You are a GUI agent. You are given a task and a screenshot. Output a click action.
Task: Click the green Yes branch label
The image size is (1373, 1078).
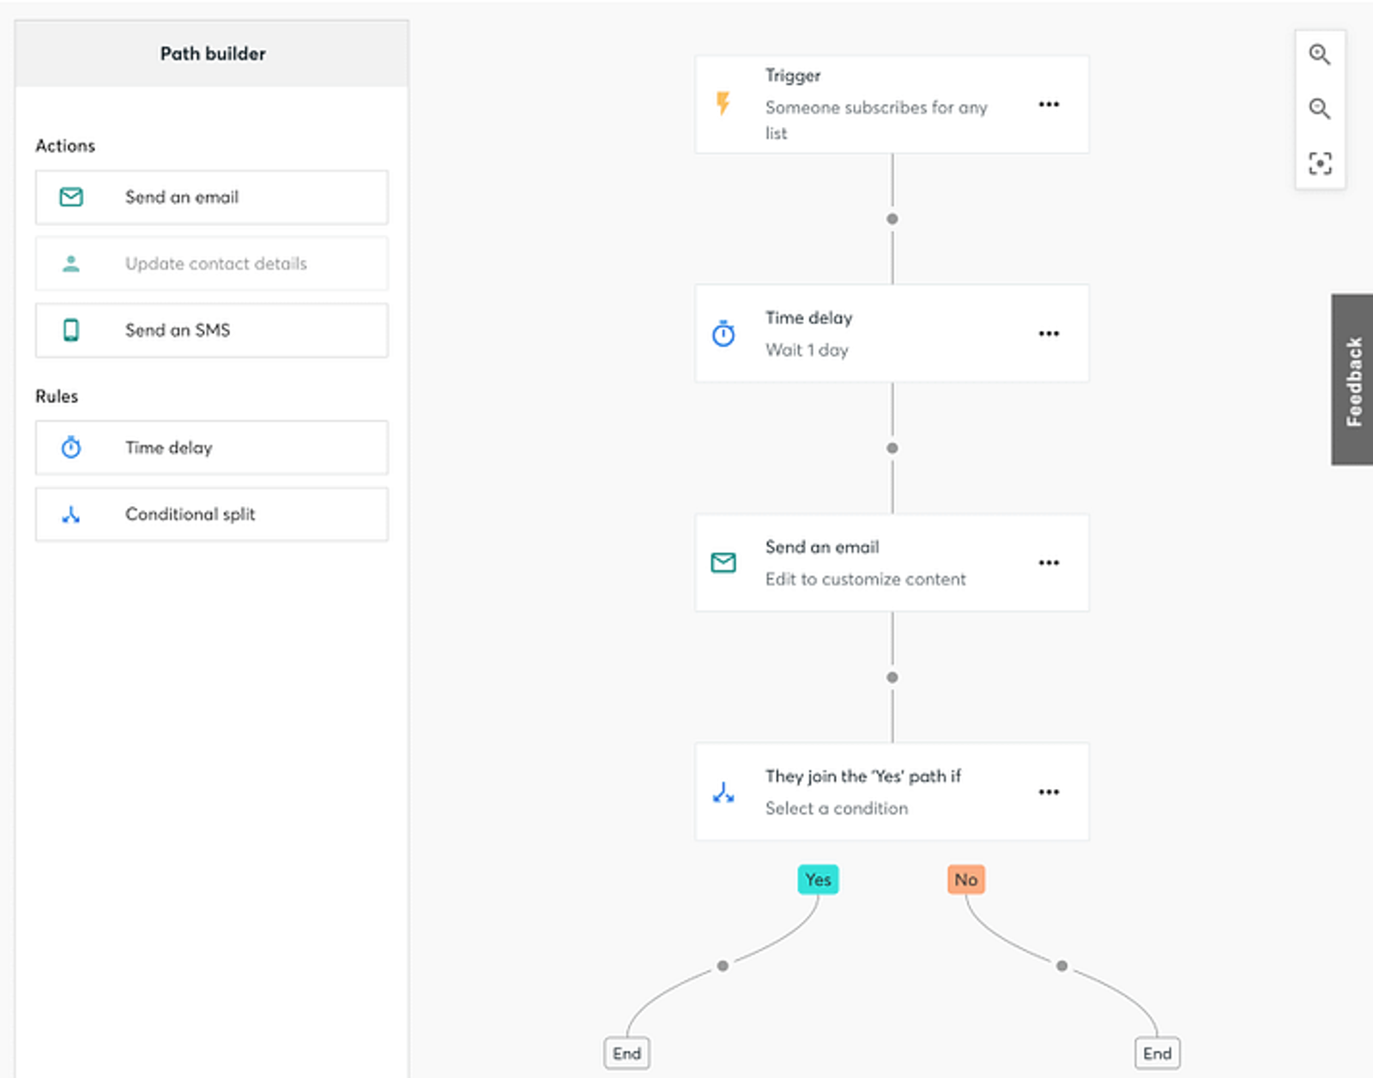(x=818, y=880)
